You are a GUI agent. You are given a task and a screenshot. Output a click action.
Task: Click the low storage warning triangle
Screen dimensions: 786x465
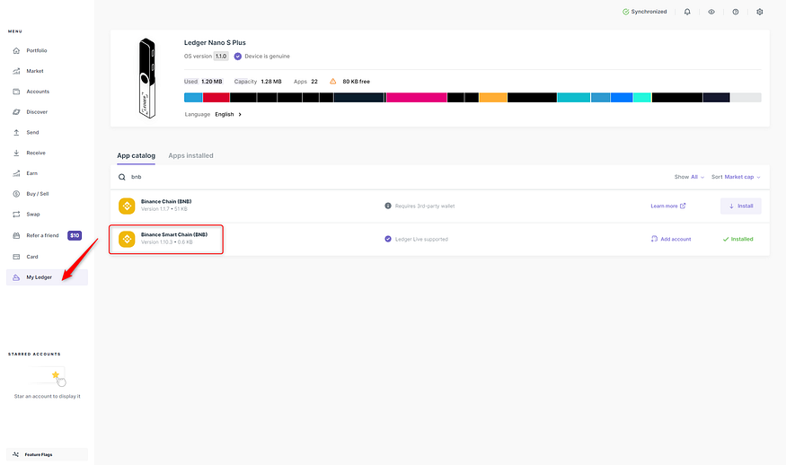click(x=333, y=81)
